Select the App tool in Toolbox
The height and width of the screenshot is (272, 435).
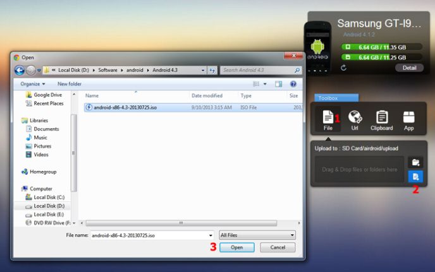pos(408,120)
